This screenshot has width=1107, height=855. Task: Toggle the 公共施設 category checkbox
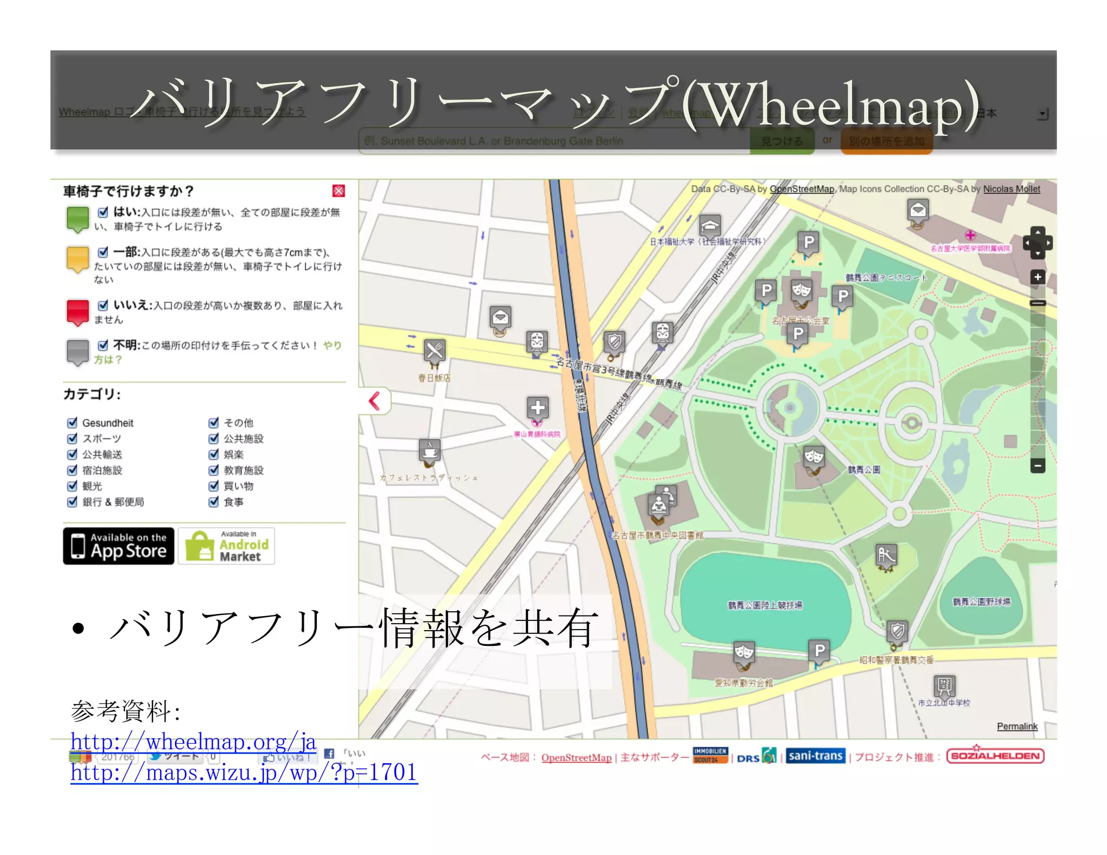click(214, 438)
